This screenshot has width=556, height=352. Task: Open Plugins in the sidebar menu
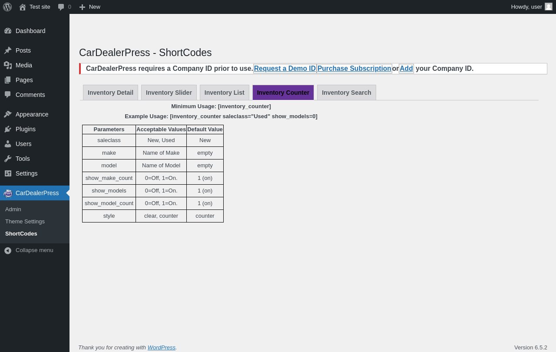(35, 129)
